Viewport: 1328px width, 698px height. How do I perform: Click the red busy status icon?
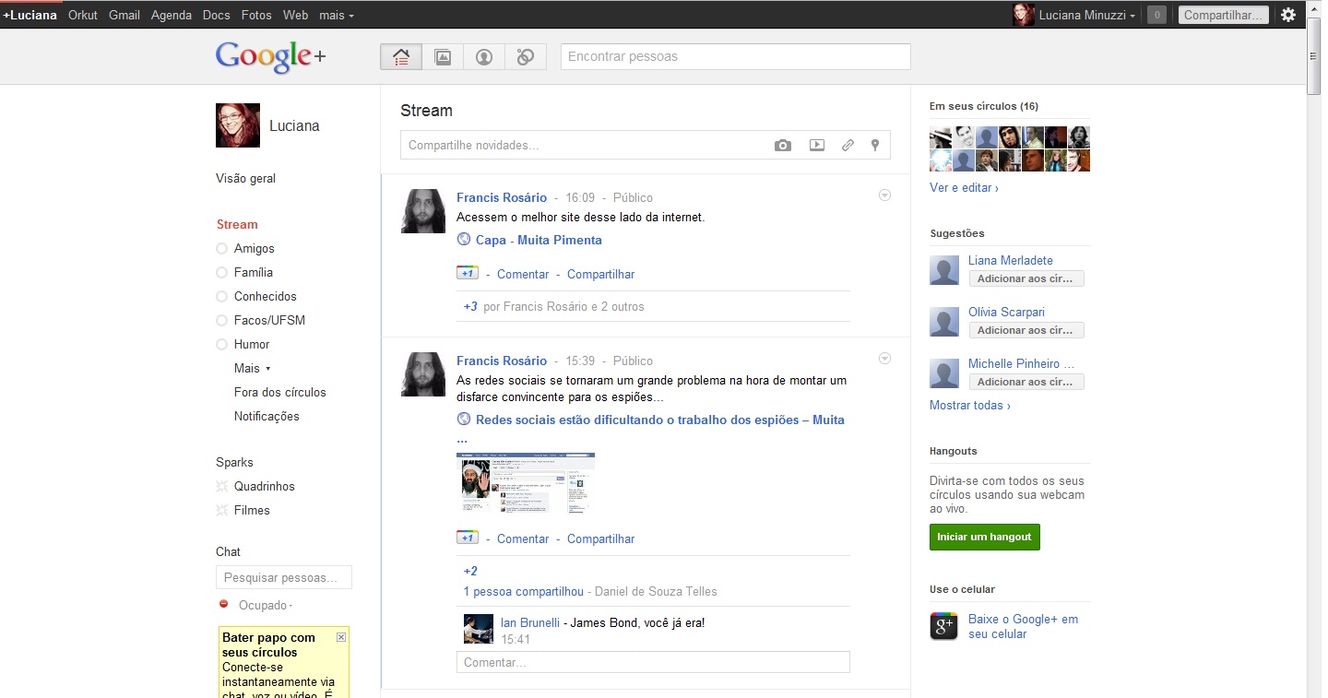pyautogui.click(x=223, y=605)
